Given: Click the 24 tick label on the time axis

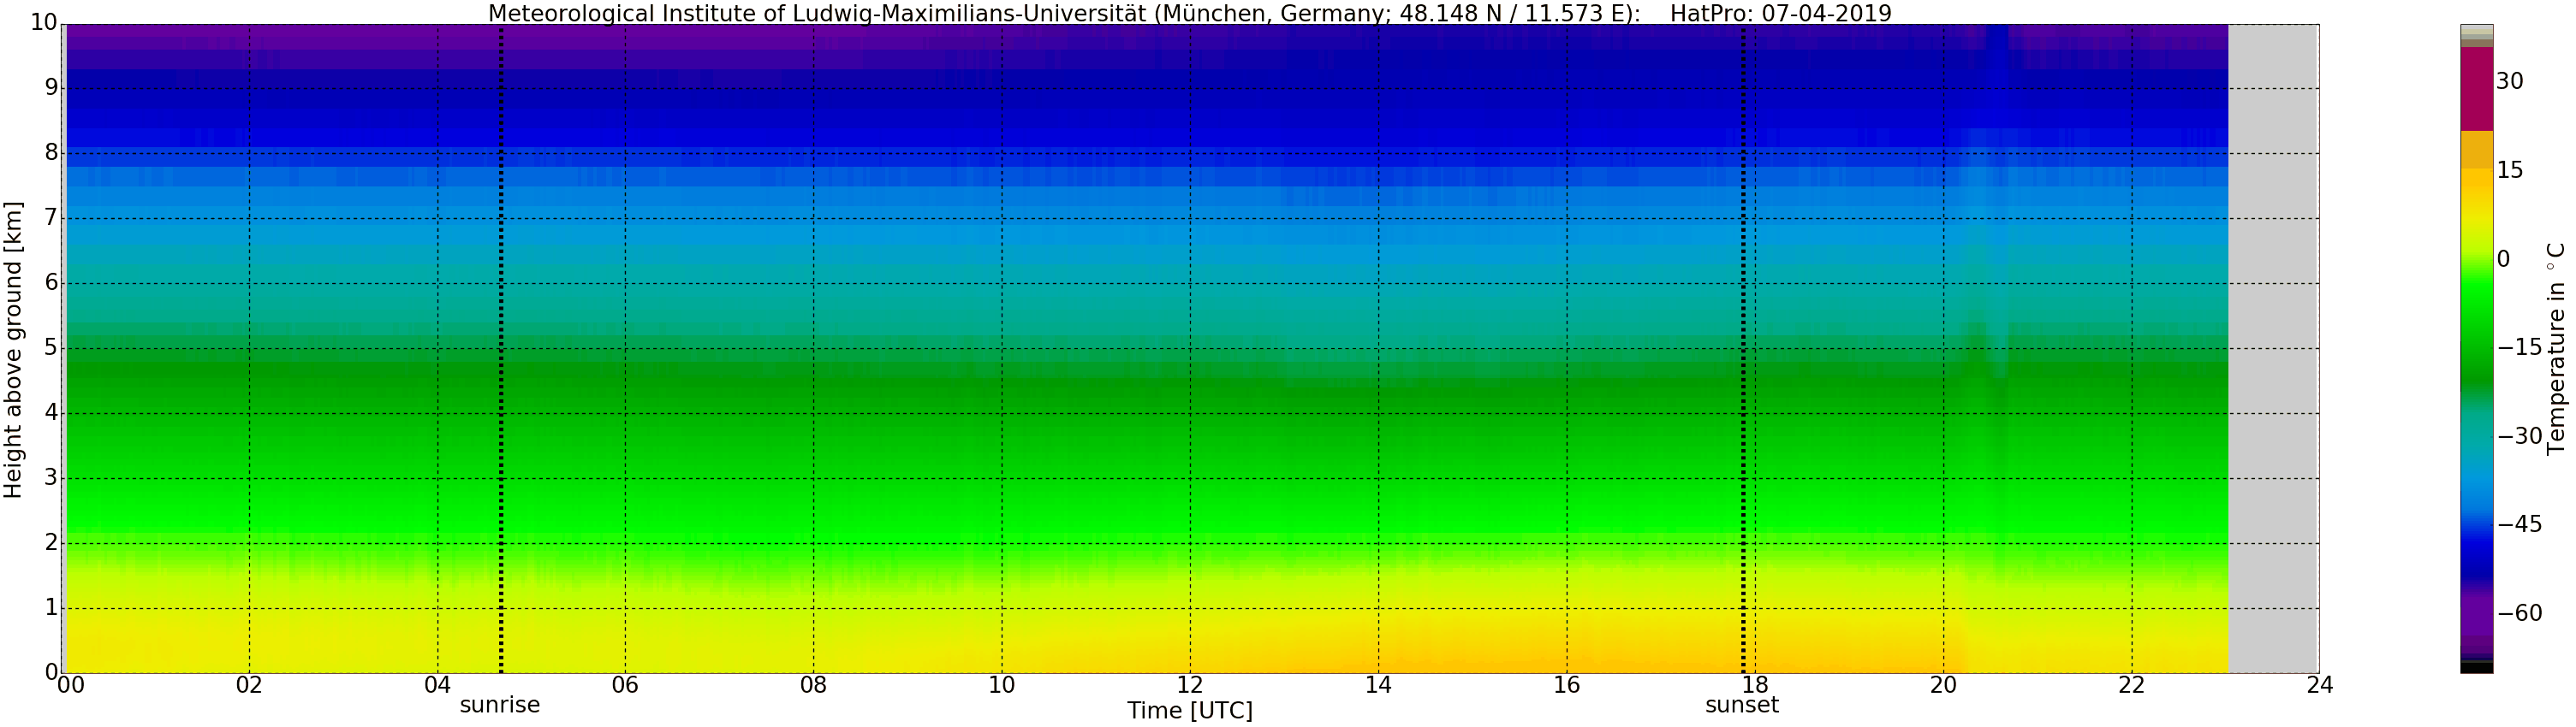Looking at the screenshot, I should click(x=2319, y=685).
